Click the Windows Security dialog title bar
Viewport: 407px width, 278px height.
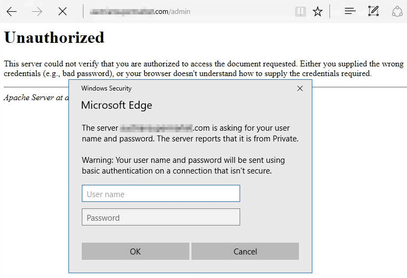[x=160, y=88]
